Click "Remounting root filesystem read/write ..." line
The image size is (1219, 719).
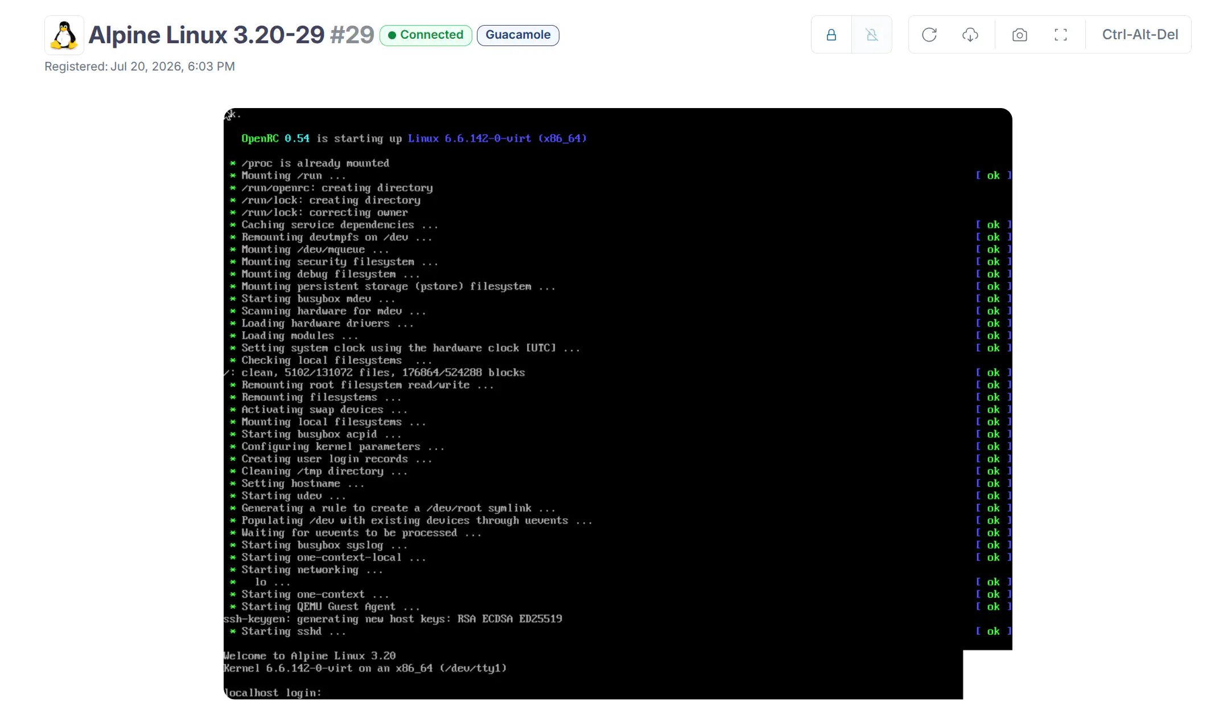click(x=368, y=385)
